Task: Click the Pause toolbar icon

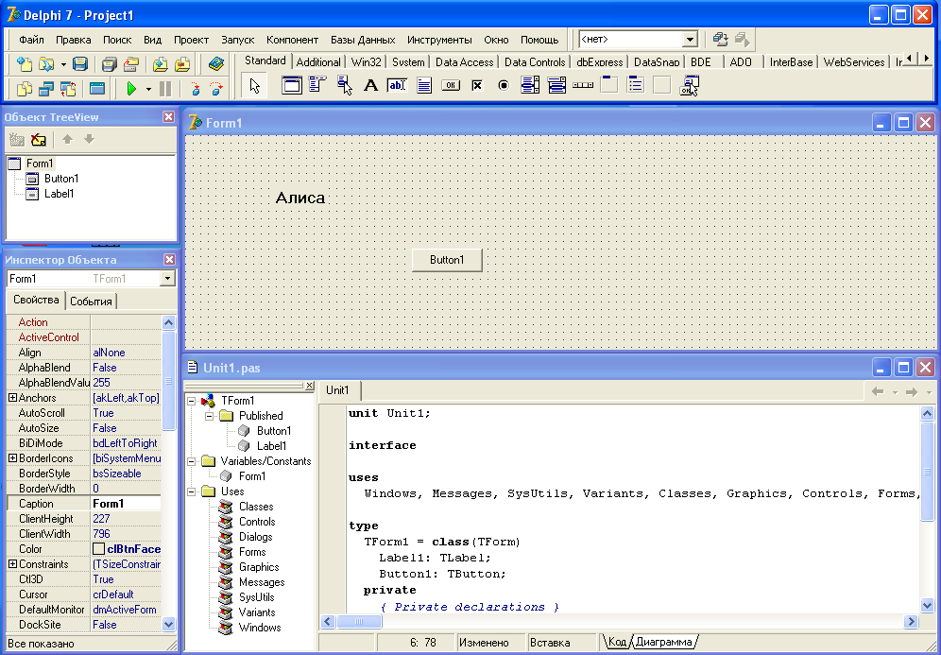Action: click(x=165, y=89)
